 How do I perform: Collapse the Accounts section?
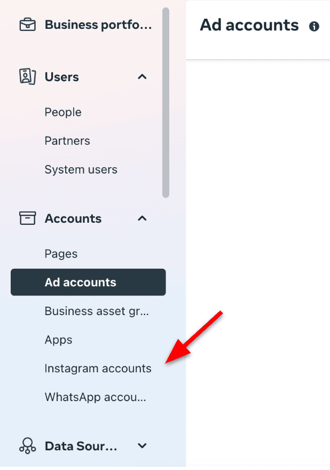click(x=142, y=218)
